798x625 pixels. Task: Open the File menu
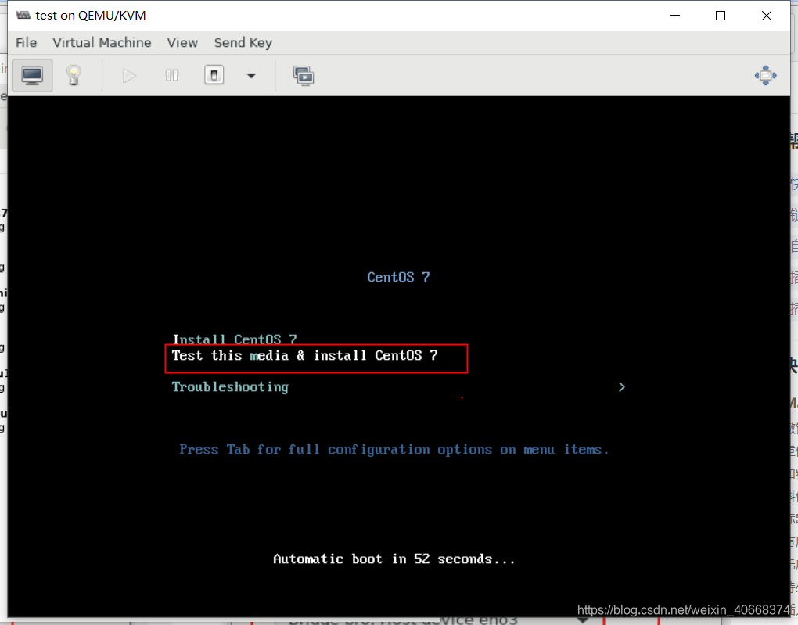[x=27, y=43]
